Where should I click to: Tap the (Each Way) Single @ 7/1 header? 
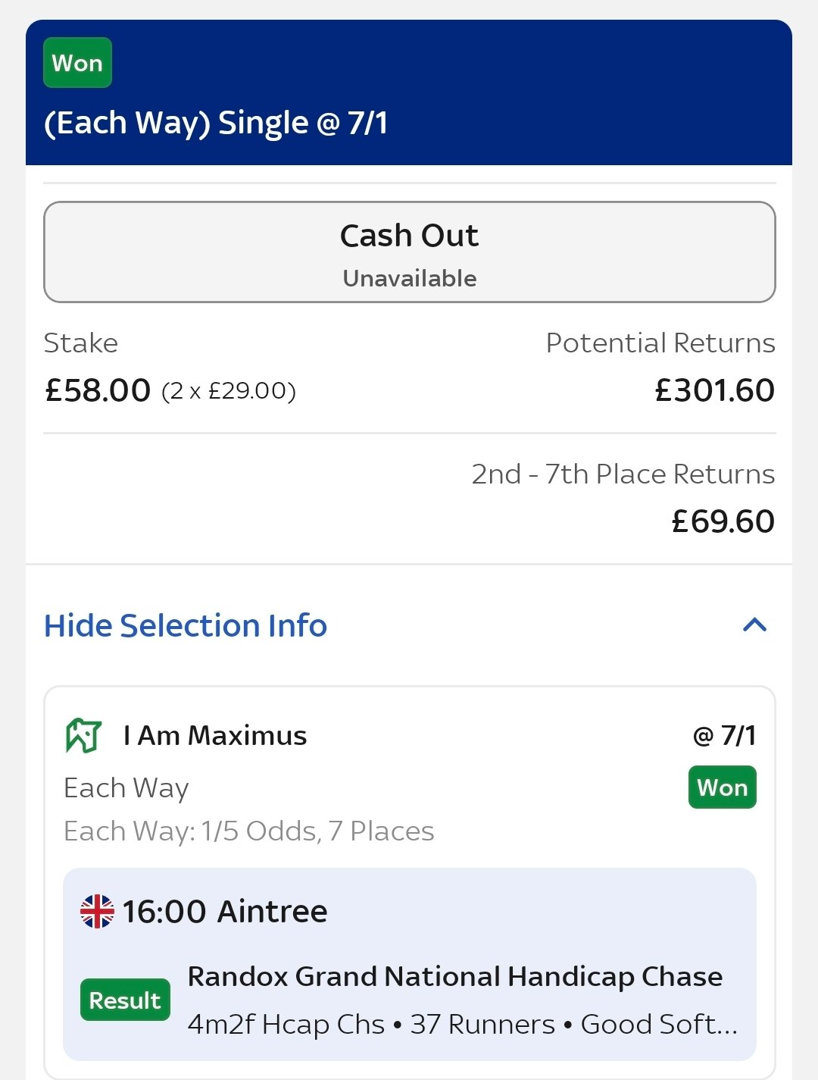216,123
